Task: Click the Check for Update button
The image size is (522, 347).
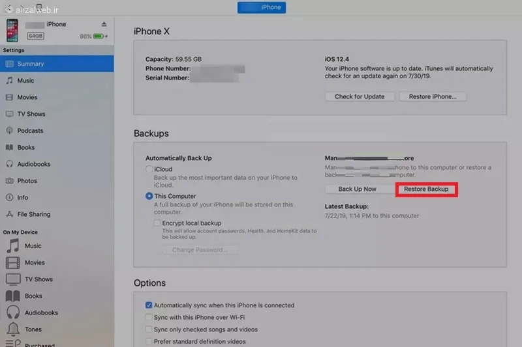Action: click(x=360, y=96)
